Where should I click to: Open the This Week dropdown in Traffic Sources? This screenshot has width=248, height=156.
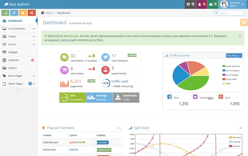pos(234,55)
